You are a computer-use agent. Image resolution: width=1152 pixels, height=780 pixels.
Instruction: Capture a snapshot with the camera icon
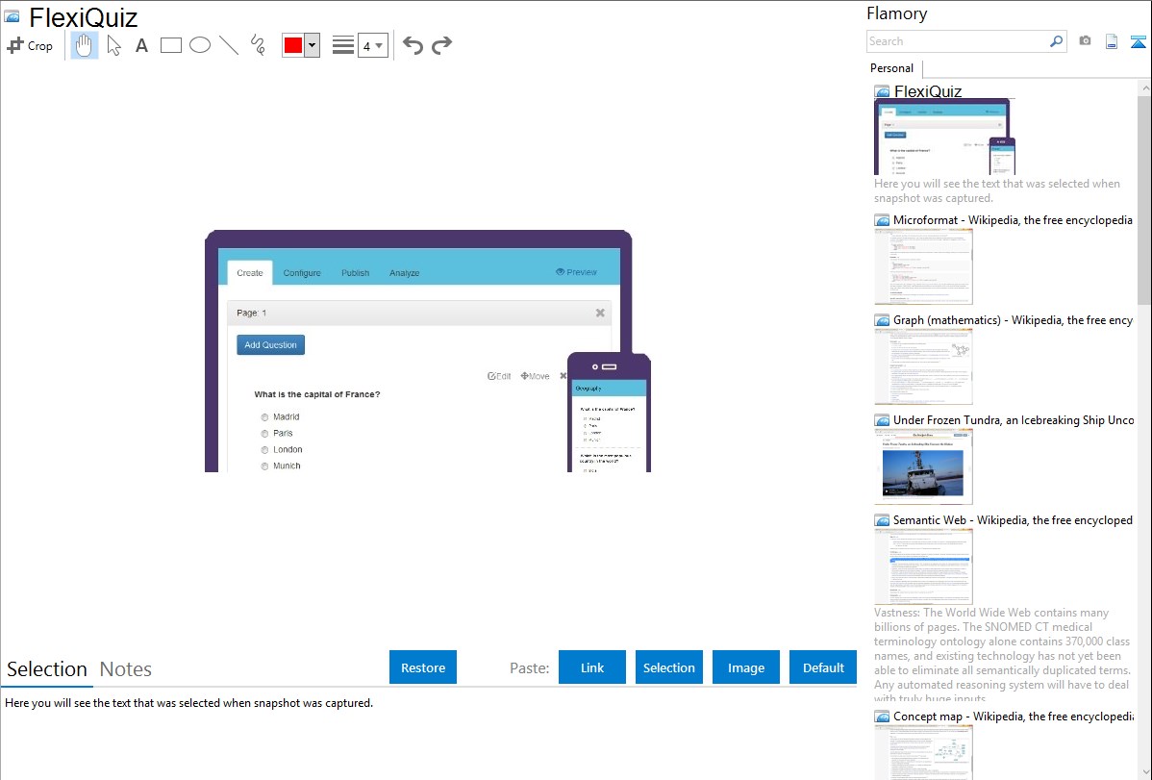tap(1085, 41)
